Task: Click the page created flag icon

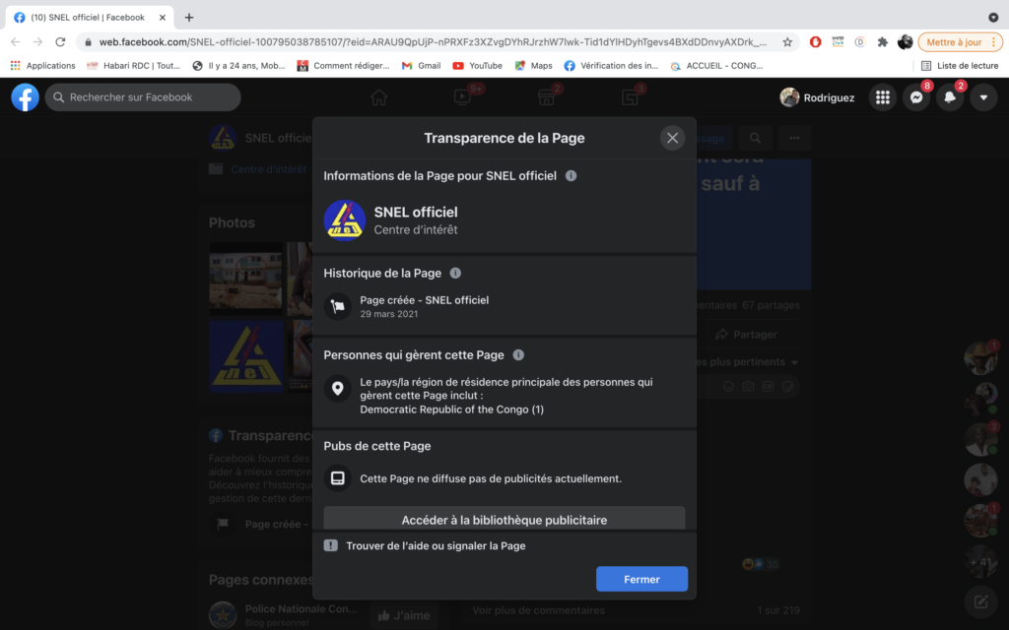Action: point(337,307)
